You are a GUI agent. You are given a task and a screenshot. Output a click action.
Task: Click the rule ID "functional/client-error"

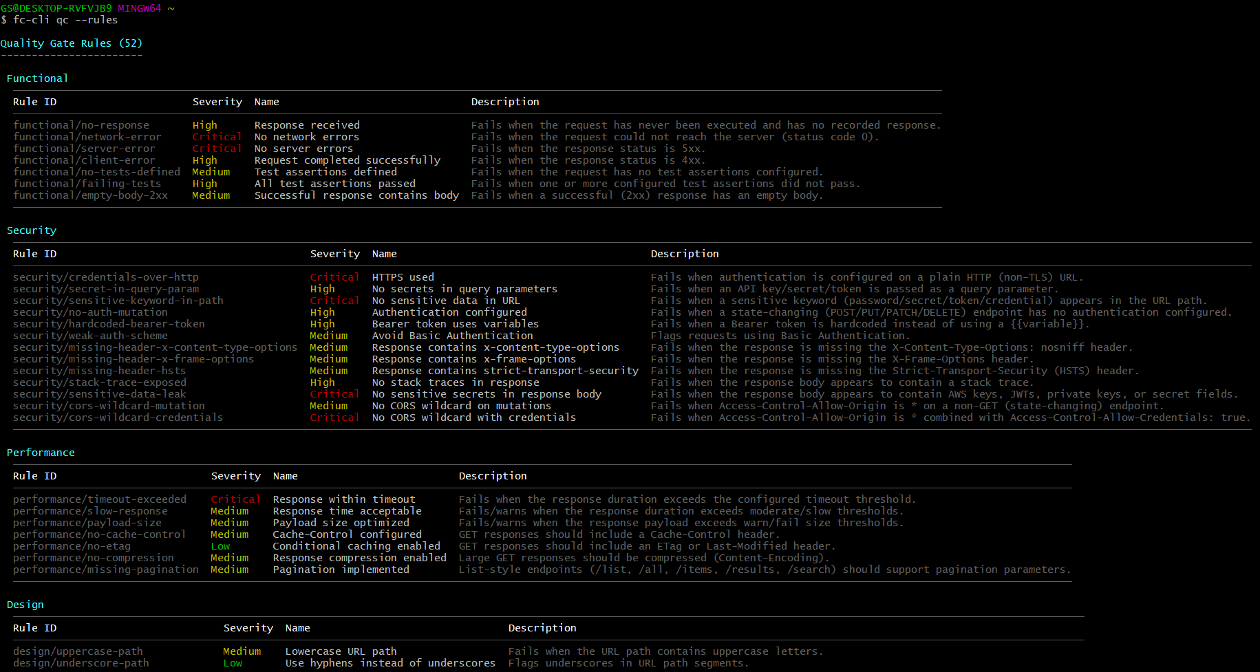click(84, 160)
